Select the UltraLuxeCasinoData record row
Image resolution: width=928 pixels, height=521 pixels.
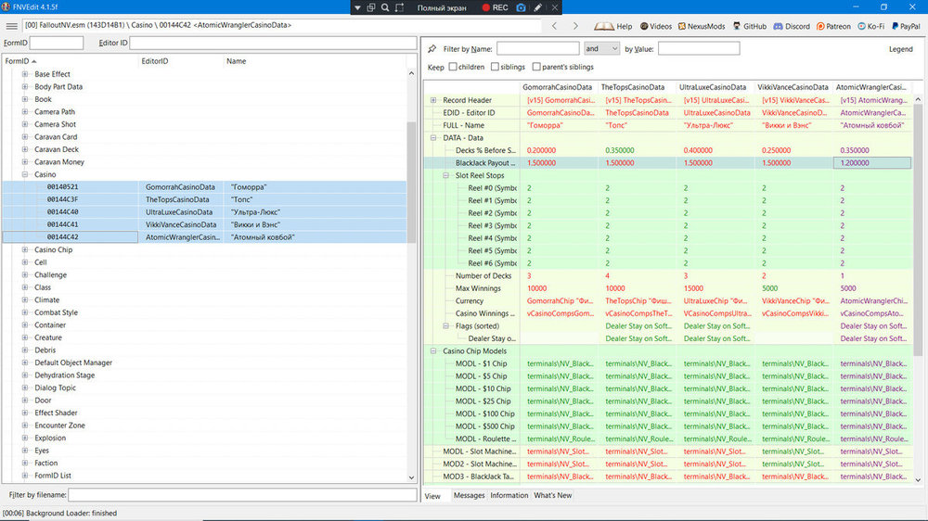tap(204, 211)
